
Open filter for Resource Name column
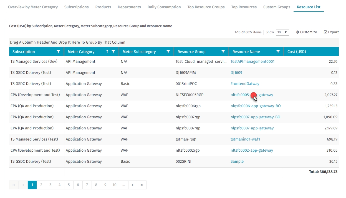(278, 52)
